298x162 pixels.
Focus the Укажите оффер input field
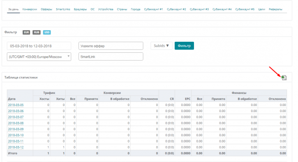(x=111, y=46)
